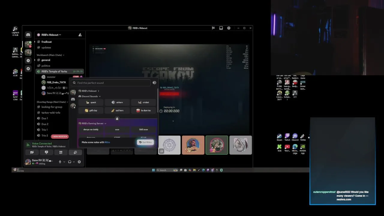Collapse Discord Sounds section in soundboard

point(89,96)
